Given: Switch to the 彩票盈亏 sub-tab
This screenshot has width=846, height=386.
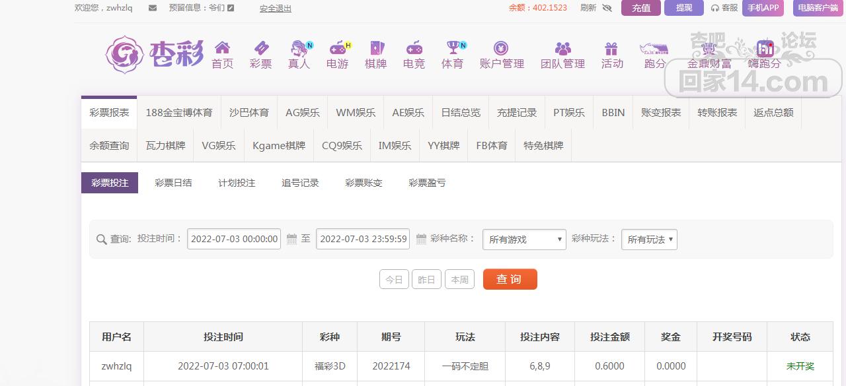Looking at the screenshot, I should tap(427, 183).
